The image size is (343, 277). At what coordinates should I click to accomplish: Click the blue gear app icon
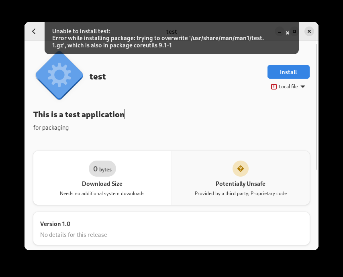(59, 75)
